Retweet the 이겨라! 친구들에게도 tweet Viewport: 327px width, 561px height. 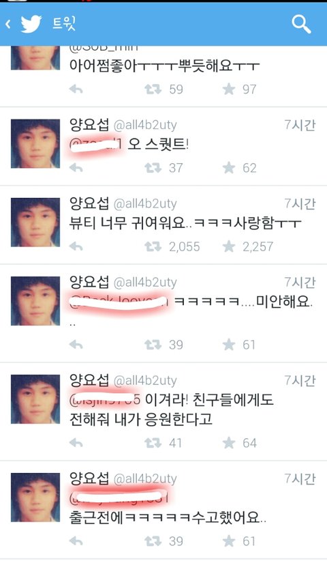(153, 443)
